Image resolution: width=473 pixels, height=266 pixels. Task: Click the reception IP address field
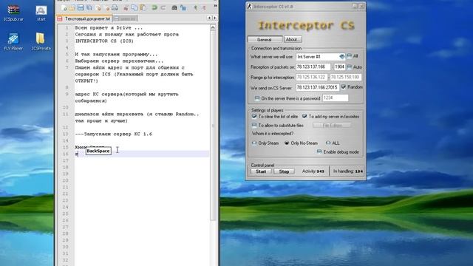pyautogui.click(x=313, y=66)
